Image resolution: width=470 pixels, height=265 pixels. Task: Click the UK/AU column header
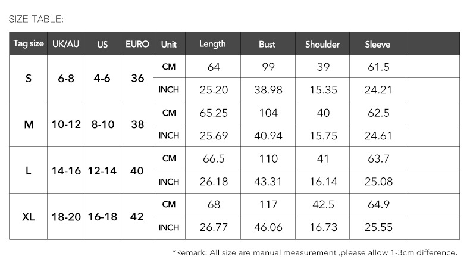pyautogui.click(x=66, y=44)
